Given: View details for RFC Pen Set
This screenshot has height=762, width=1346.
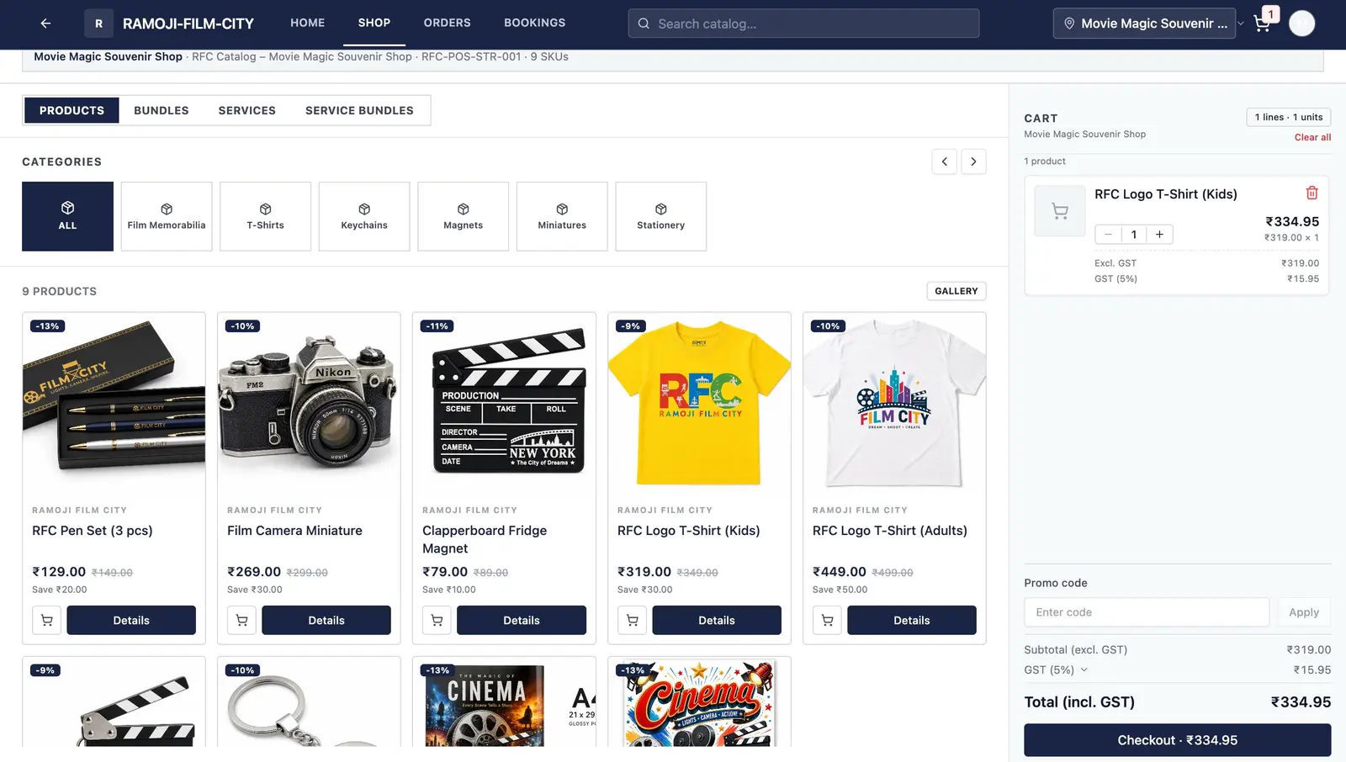Looking at the screenshot, I should (131, 621).
